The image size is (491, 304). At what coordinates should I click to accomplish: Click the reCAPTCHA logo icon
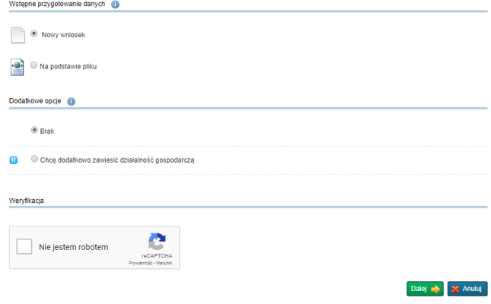[157, 242]
